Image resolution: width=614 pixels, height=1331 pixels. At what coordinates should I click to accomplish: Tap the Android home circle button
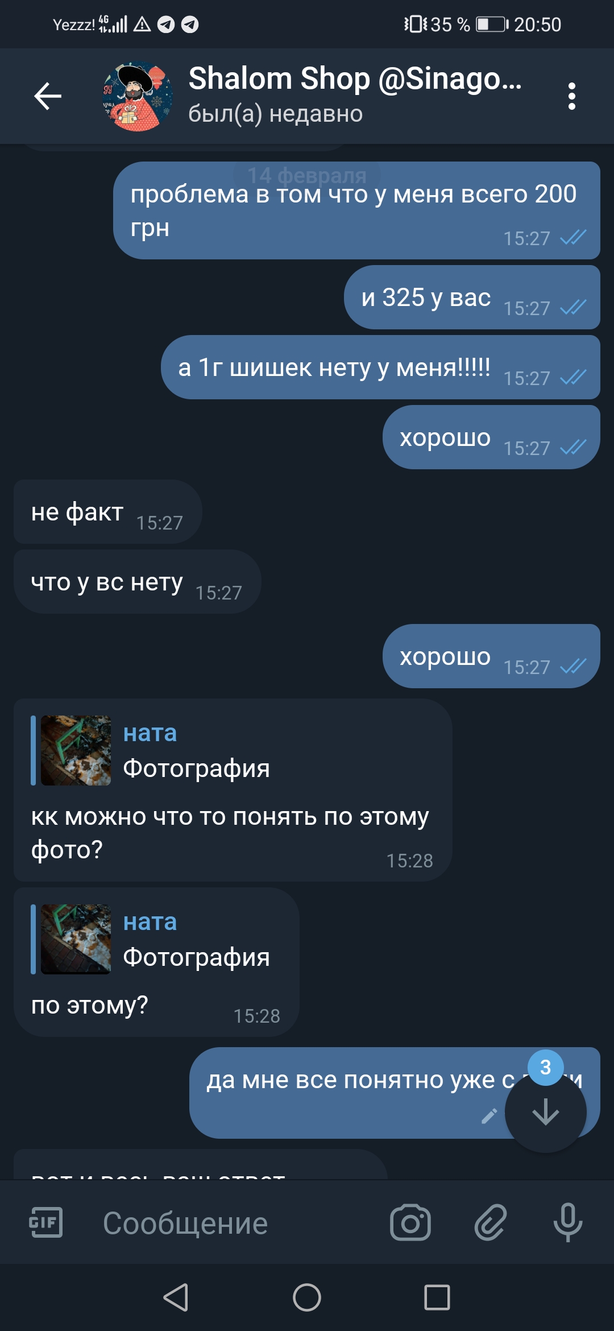point(307,1297)
